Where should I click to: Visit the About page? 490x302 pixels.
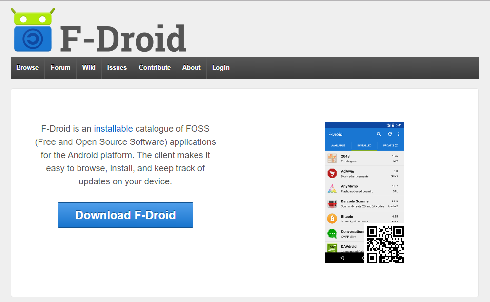pos(191,67)
